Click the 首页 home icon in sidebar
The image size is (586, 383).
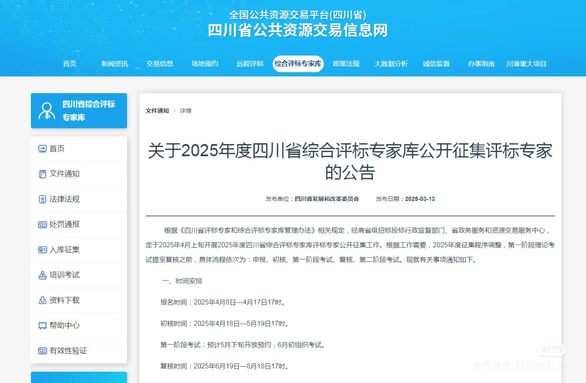click(x=42, y=149)
